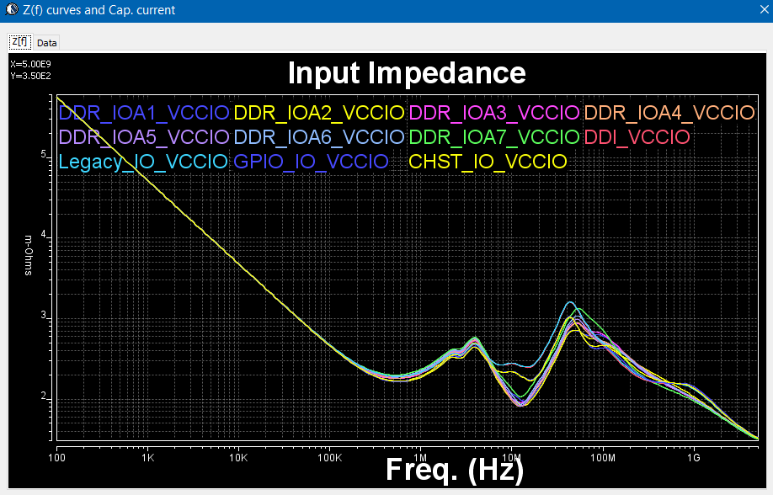Click the application icon in title bar
The height and width of the screenshot is (495, 773).
coord(9,10)
